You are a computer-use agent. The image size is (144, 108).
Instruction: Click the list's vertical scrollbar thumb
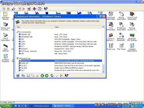tap(103, 67)
